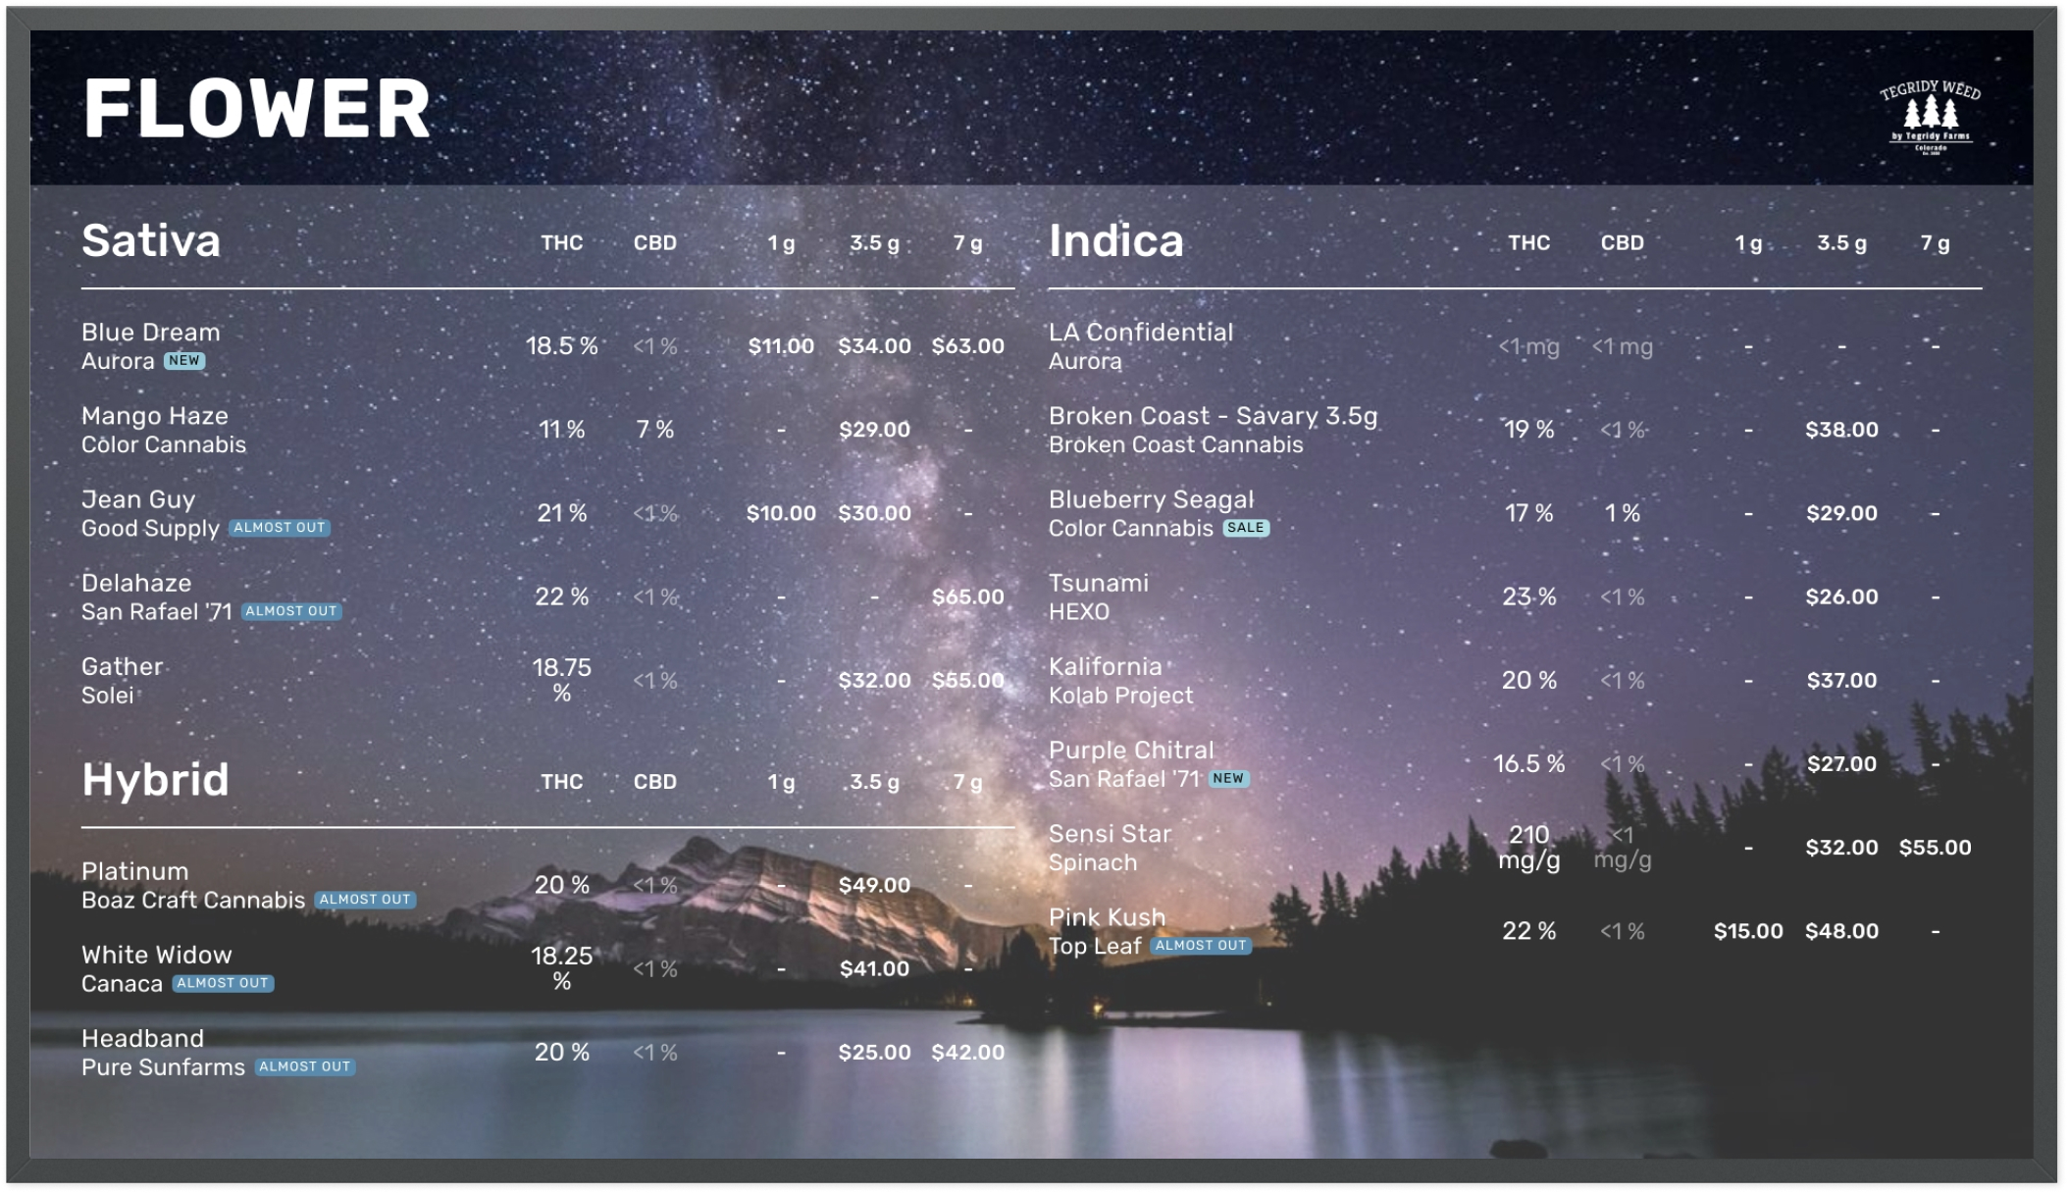
Task: Click White Widow $41.00 price
Action: point(874,968)
